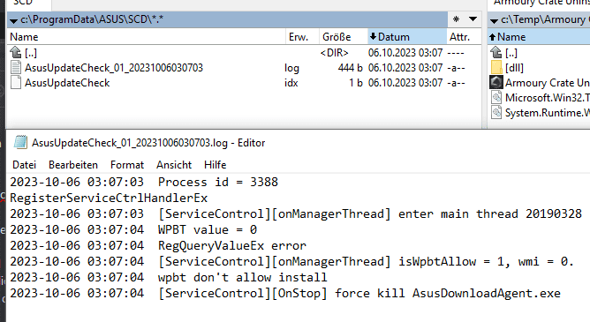Open the dll folder icon
The height and width of the screenshot is (322, 590).
496,68
